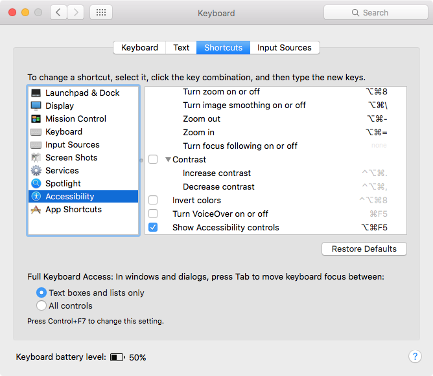Click the ⌘F5 VoiceOver shortcut
Image resolution: width=433 pixels, height=376 pixels.
click(379, 214)
